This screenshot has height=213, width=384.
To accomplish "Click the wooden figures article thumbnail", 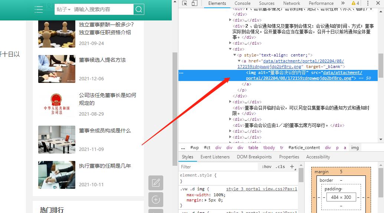I will (x=57, y=34).
